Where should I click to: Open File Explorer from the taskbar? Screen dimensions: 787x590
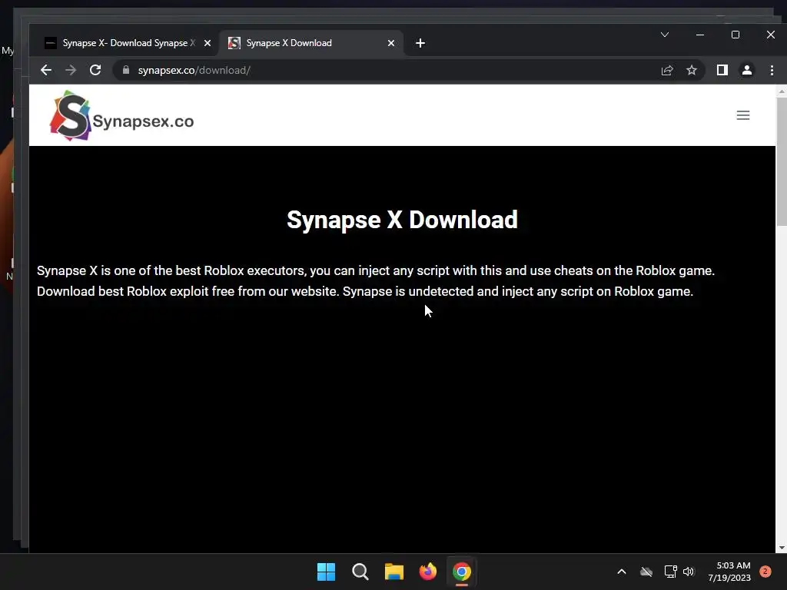point(394,572)
